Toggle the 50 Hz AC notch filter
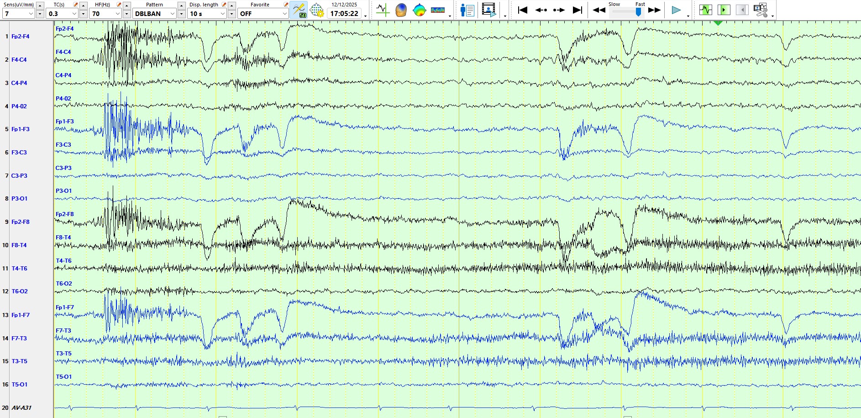This screenshot has height=418, width=861. pos(299,10)
